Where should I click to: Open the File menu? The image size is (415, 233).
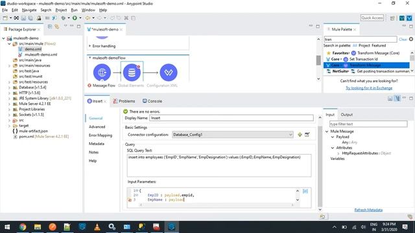[x=5, y=10]
